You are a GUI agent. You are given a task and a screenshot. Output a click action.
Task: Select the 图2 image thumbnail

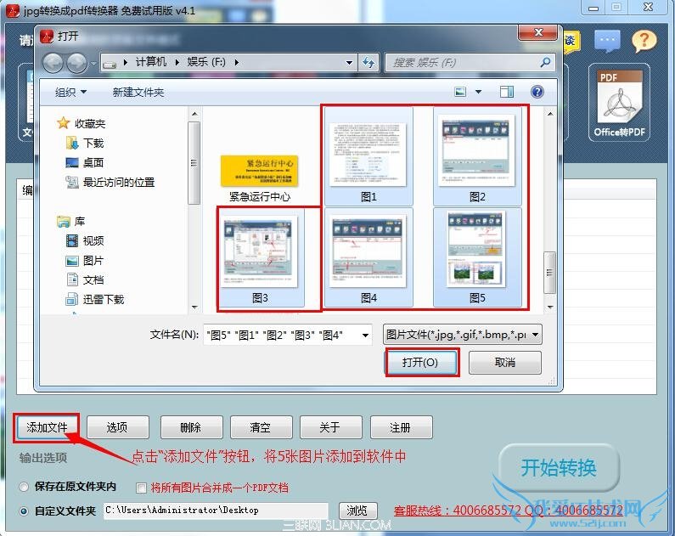coord(477,155)
